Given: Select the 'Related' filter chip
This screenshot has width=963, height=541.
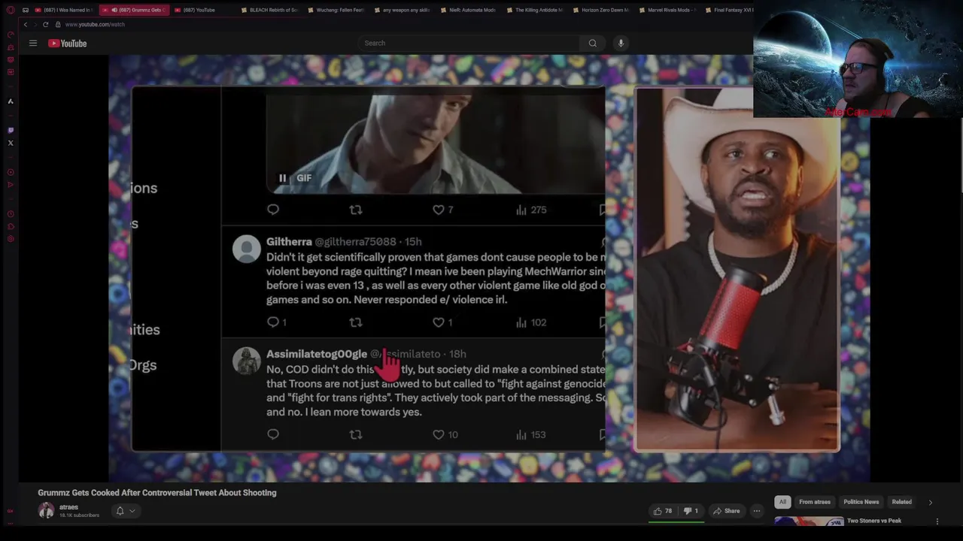Looking at the screenshot, I should (x=901, y=502).
